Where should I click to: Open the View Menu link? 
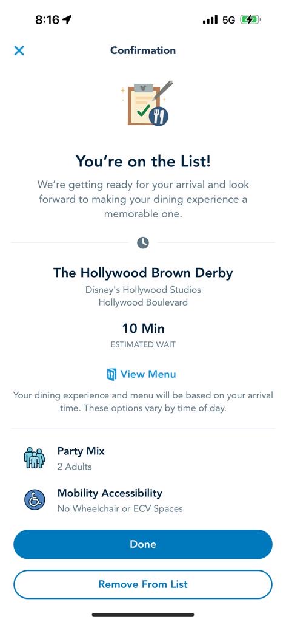tap(148, 374)
